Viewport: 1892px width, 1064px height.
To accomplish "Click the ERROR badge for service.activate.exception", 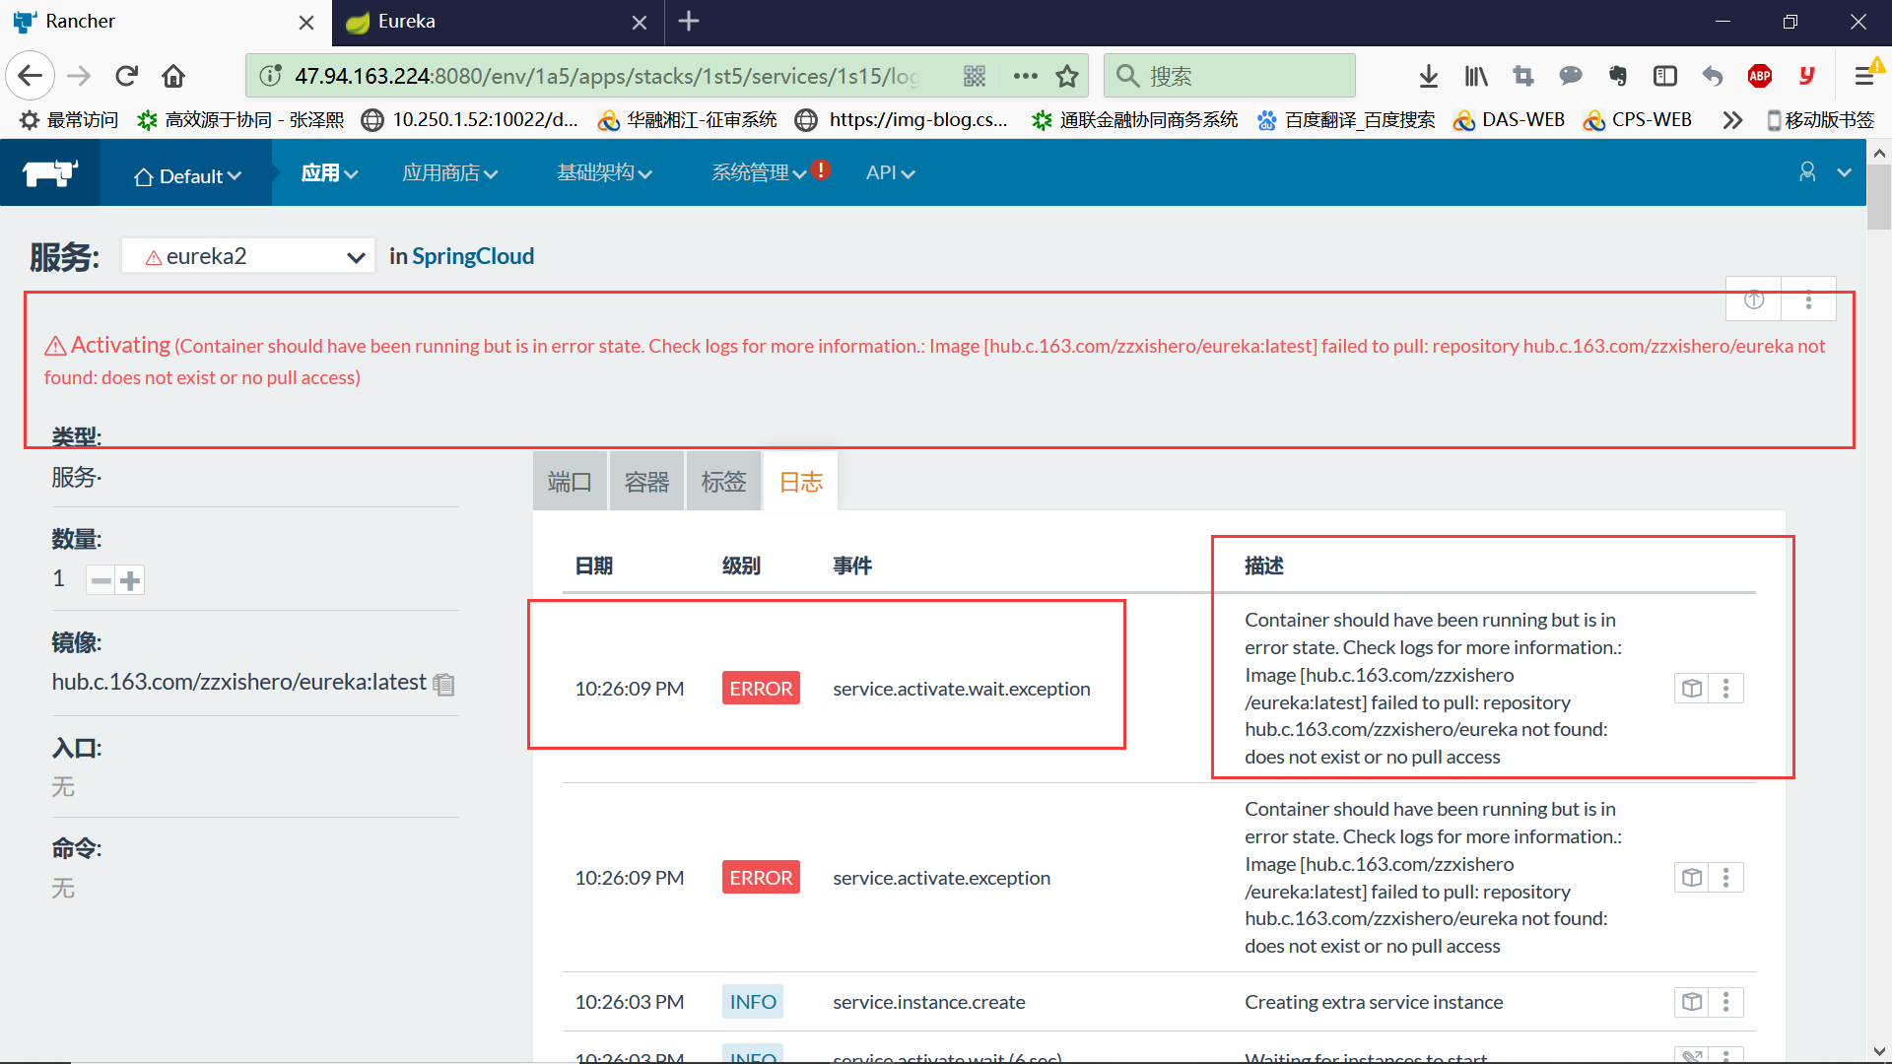I will [761, 877].
